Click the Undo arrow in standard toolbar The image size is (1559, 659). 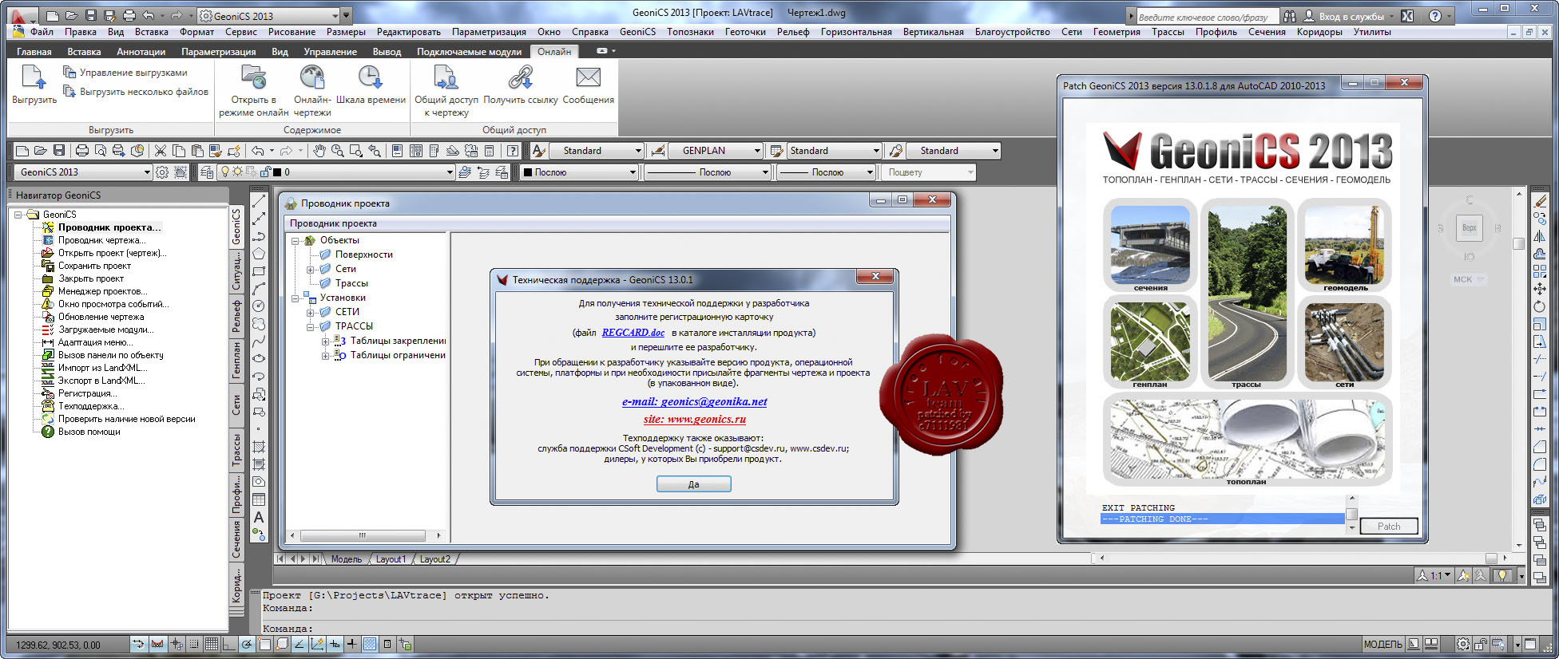(257, 150)
